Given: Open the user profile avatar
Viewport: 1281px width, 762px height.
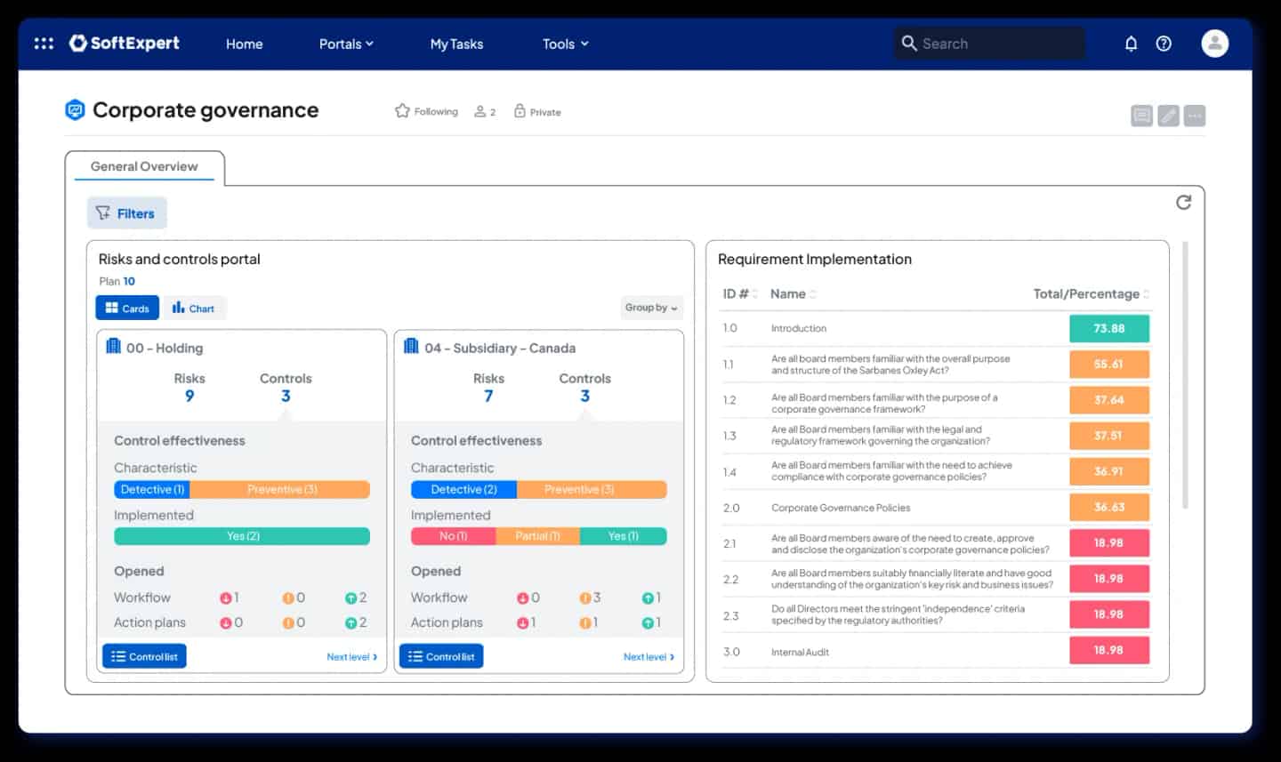Looking at the screenshot, I should coord(1214,42).
